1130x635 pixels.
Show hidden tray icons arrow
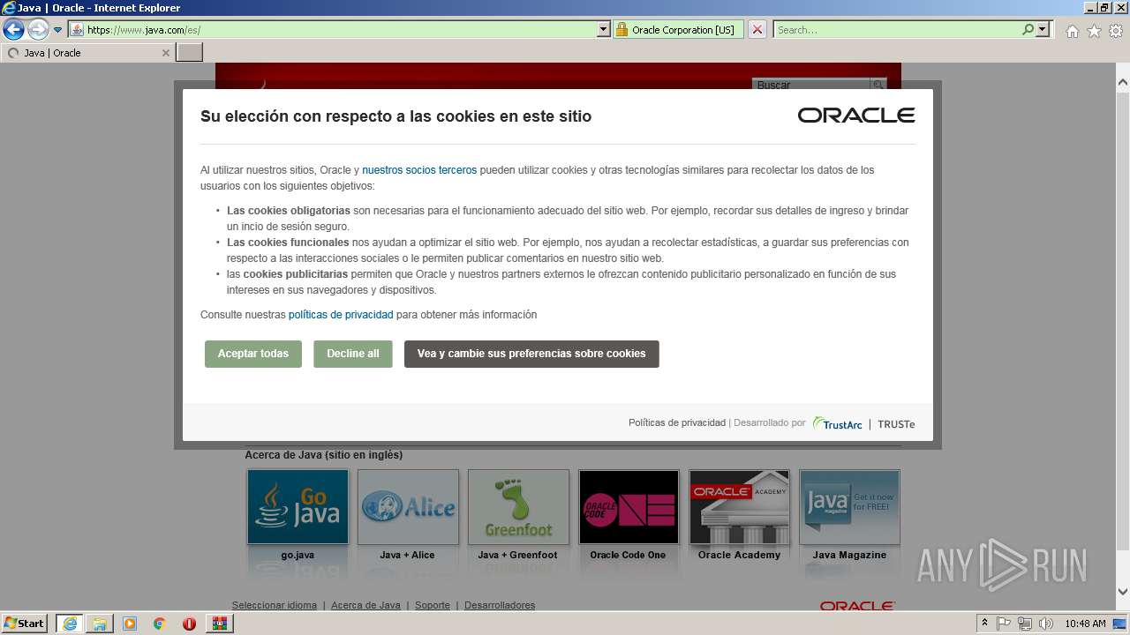pos(985,624)
